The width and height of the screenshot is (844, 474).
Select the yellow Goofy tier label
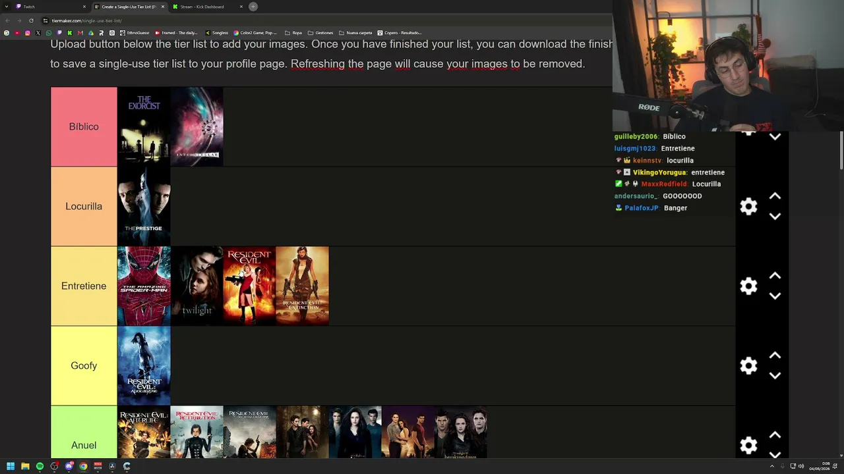(84, 365)
